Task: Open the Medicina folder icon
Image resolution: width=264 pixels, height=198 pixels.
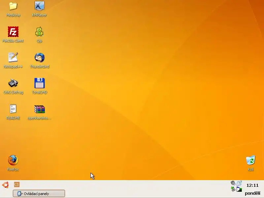Action: (13, 6)
